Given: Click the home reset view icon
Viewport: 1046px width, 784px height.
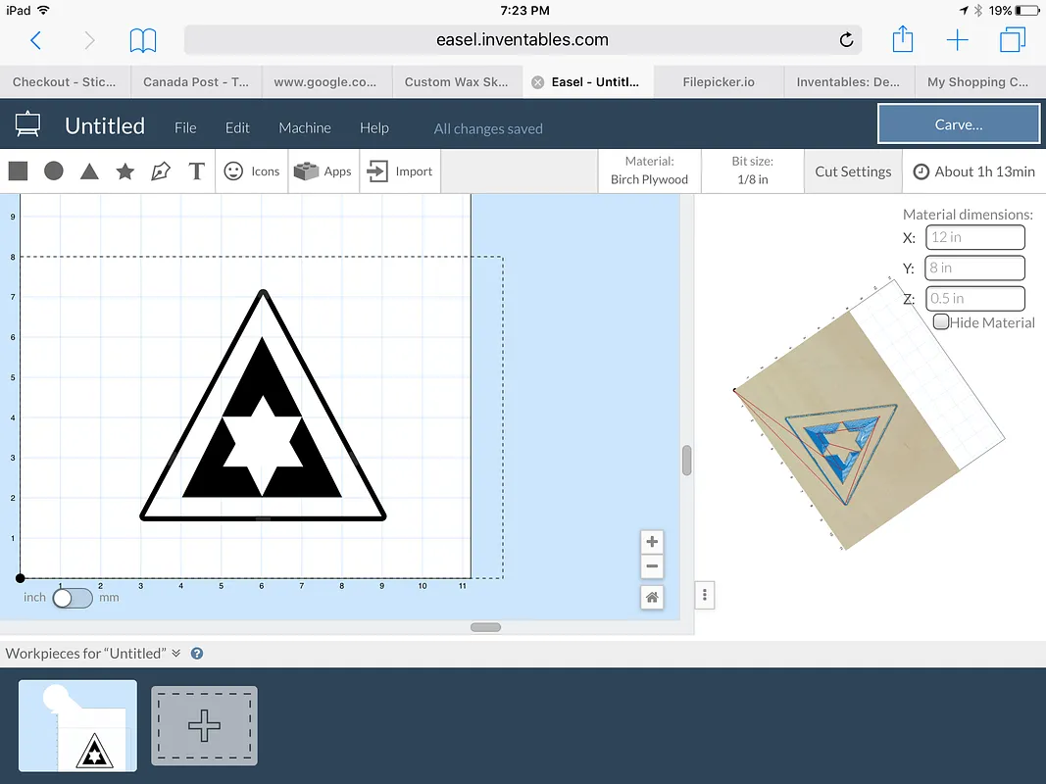Looking at the screenshot, I should click(x=652, y=597).
